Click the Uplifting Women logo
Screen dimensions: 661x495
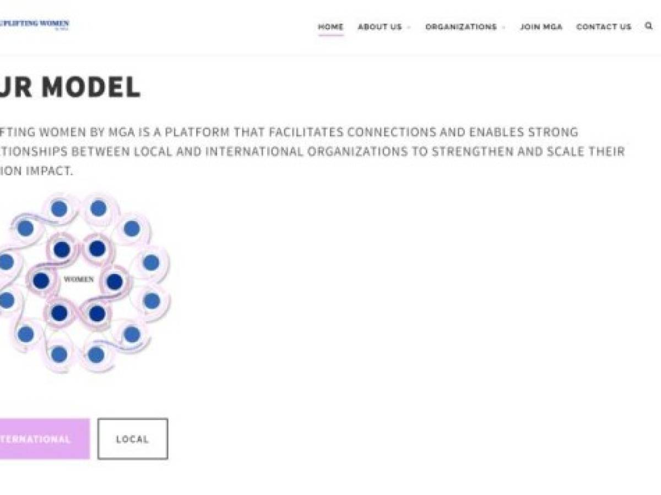coord(35,25)
